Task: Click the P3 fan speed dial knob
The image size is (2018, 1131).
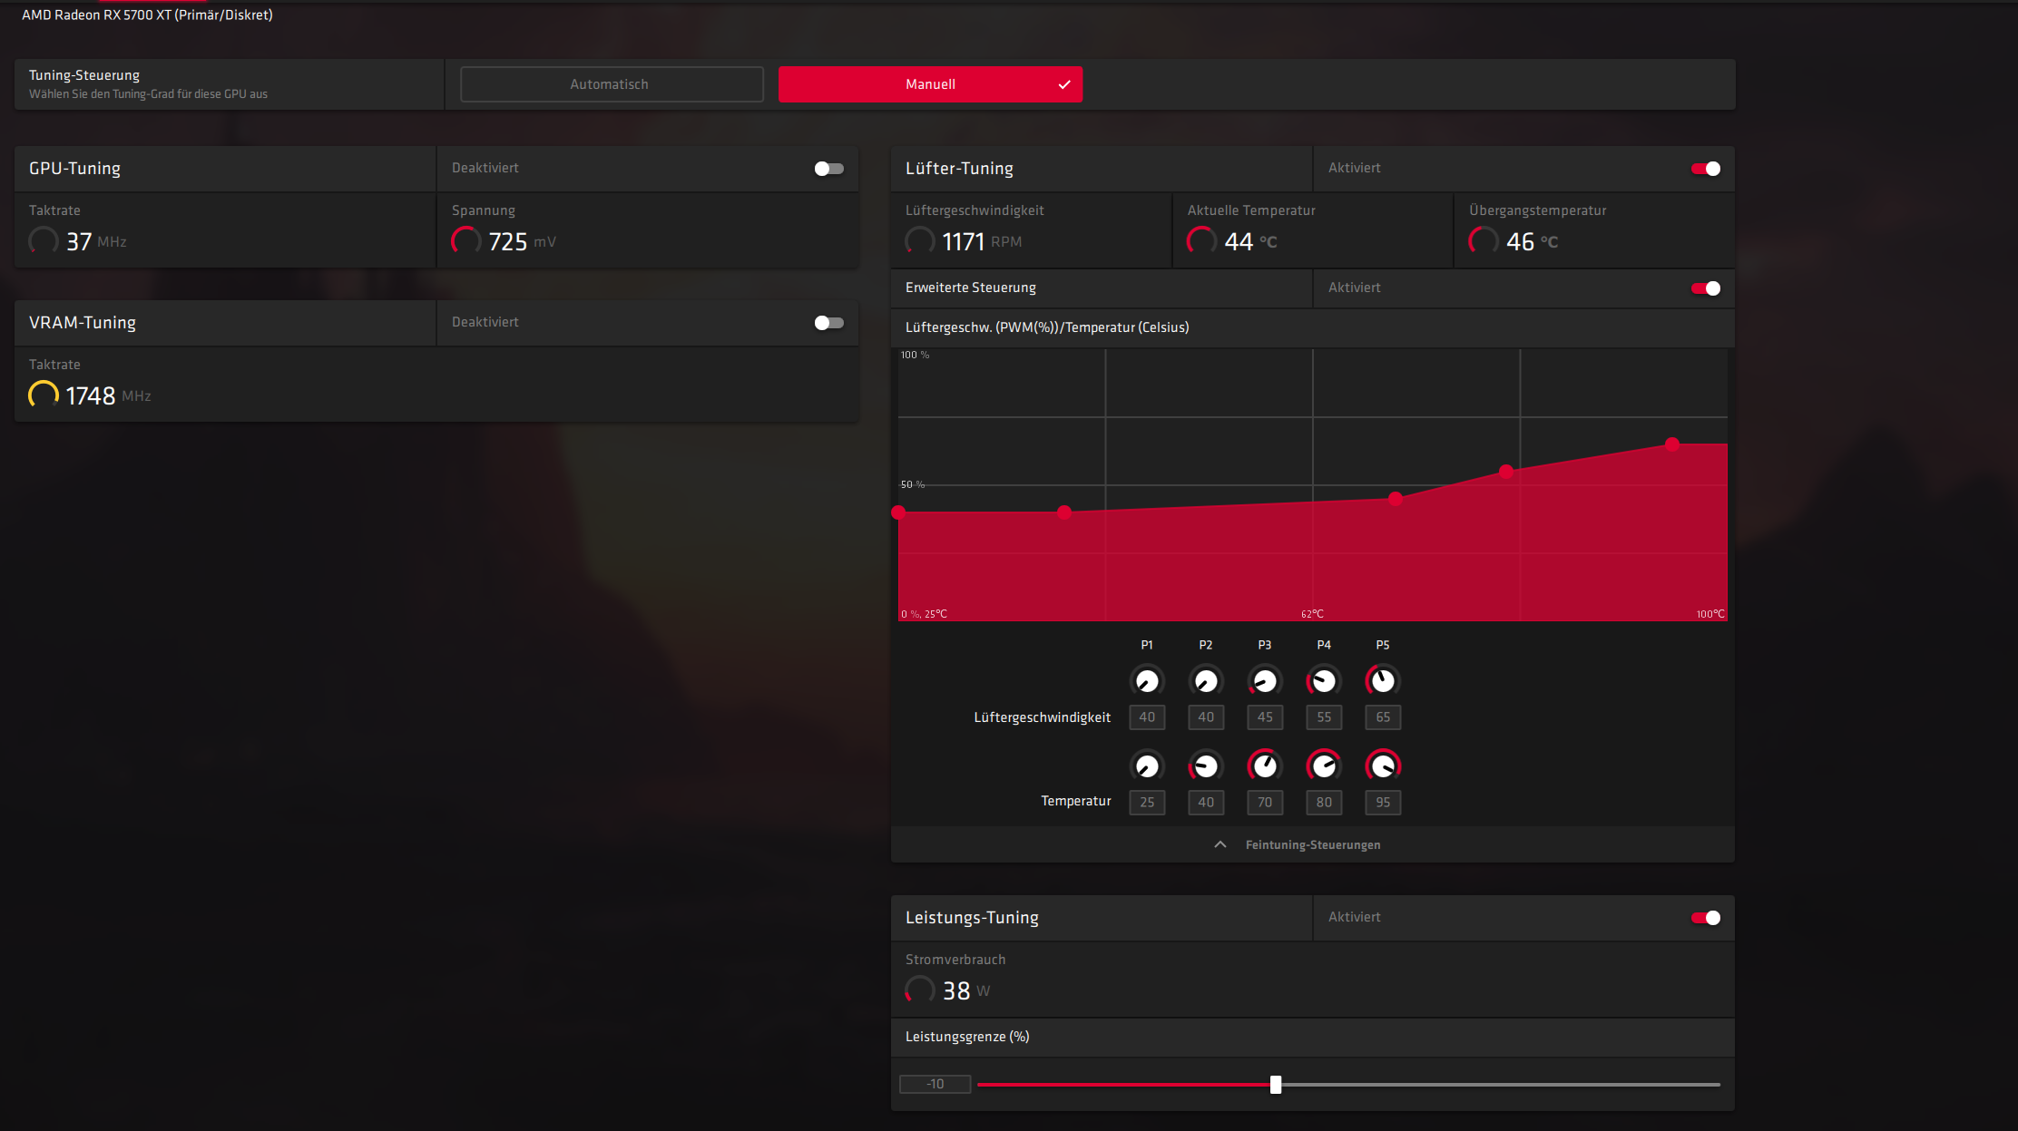Action: pos(1265,681)
